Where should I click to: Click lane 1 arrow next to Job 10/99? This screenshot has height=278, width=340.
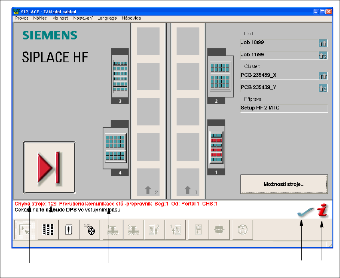(x=323, y=44)
